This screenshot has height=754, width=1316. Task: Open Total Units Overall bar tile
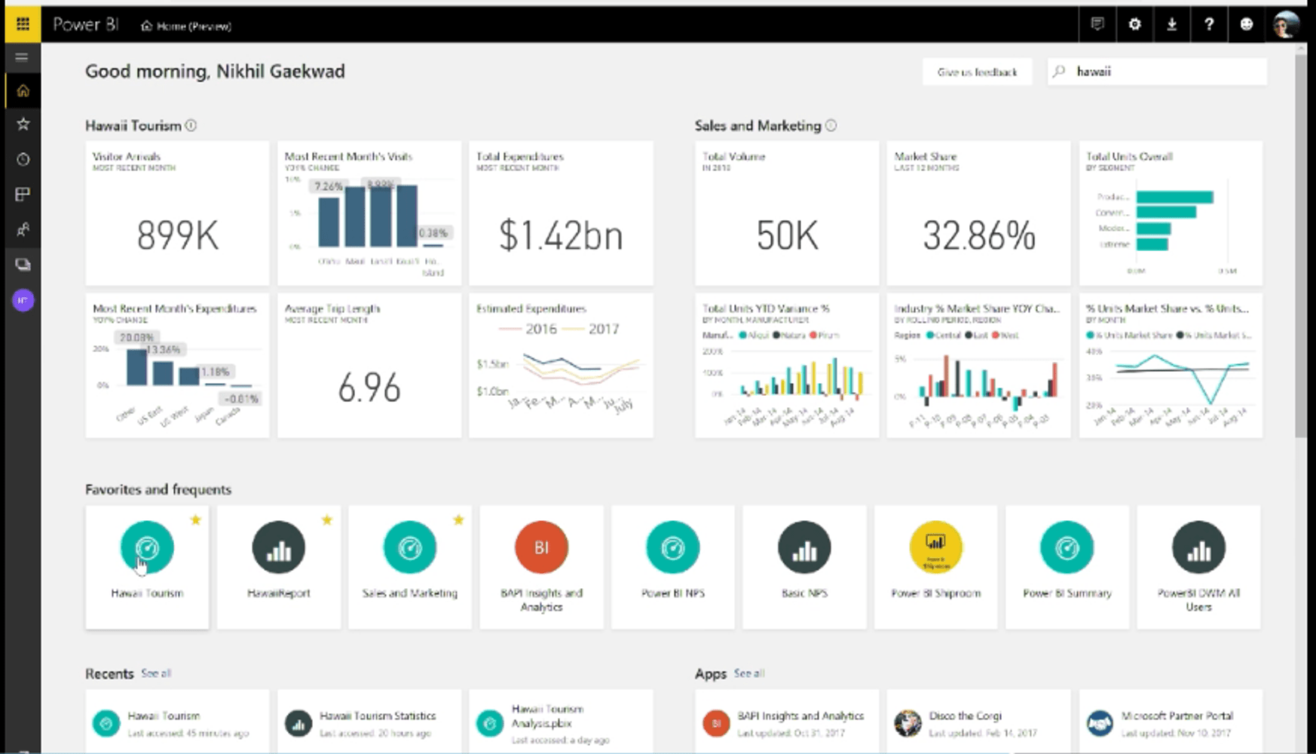(1171, 213)
